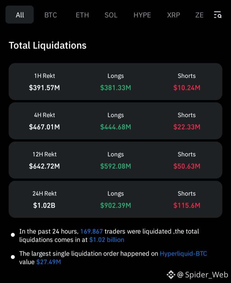
Task: Tap the 1H Rekt $391.57M total
Action: click(x=44, y=88)
